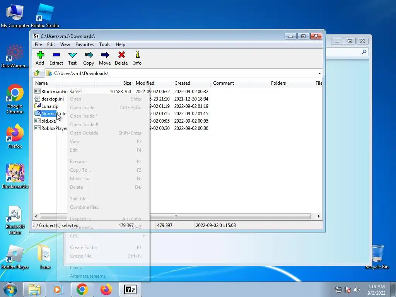Open the Firefox desktop shortcut
This screenshot has width=396, height=297.
pyautogui.click(x=15, y=137)
